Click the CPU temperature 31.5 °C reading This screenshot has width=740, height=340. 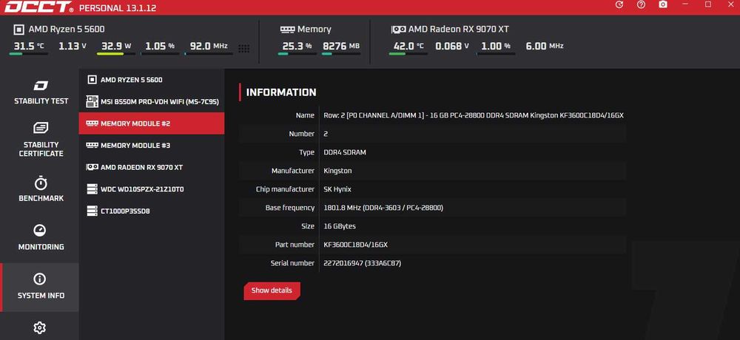[x=29, y=47]
